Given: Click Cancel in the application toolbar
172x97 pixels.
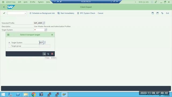Looking at the screenshot, I should 101,13.
